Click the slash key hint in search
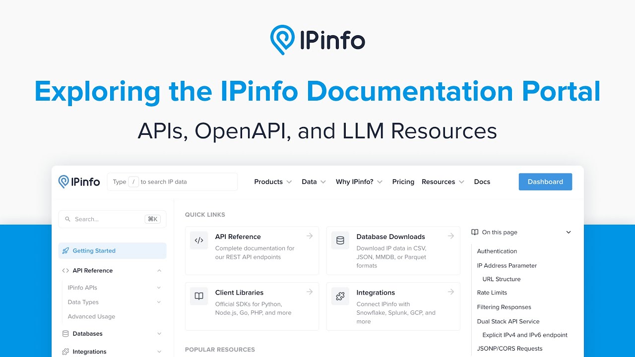This screenshot has width=635, height=357. (133, 182)
